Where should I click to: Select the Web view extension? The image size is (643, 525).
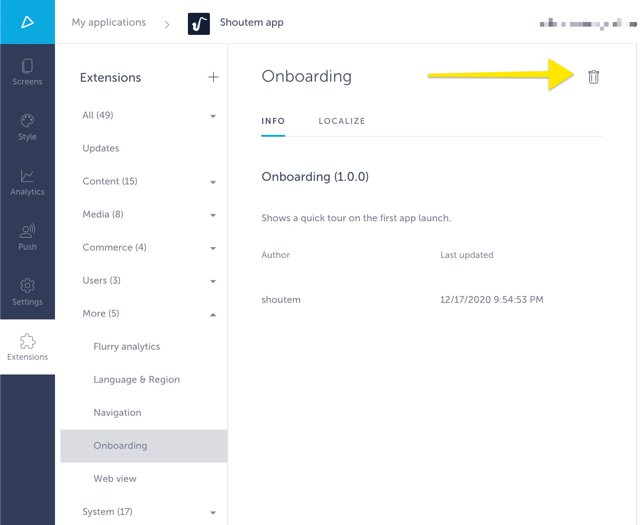(x=115, y=479)
